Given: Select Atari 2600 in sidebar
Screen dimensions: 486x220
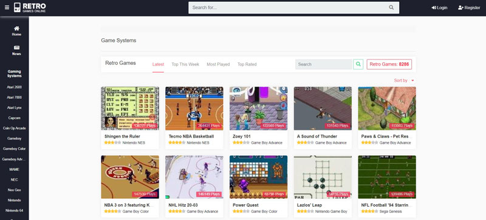Looking at the screenshot, I should pyautogui.click(x=14, y=87).
